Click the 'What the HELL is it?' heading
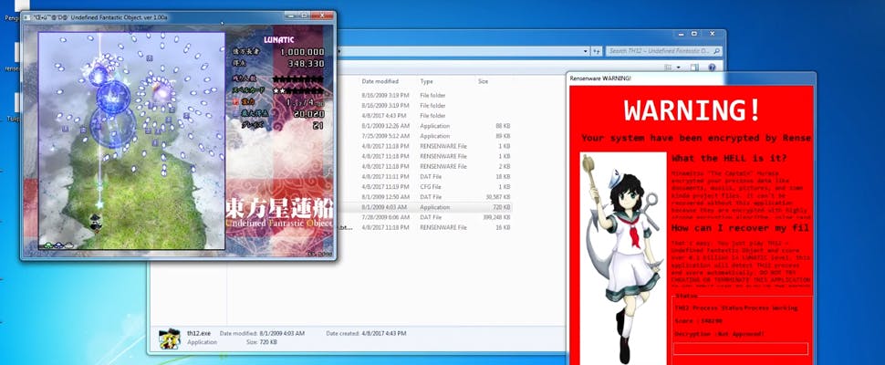The width and height of the screenshot is (885, 365). pyautogui.click(x=729, y=158)
